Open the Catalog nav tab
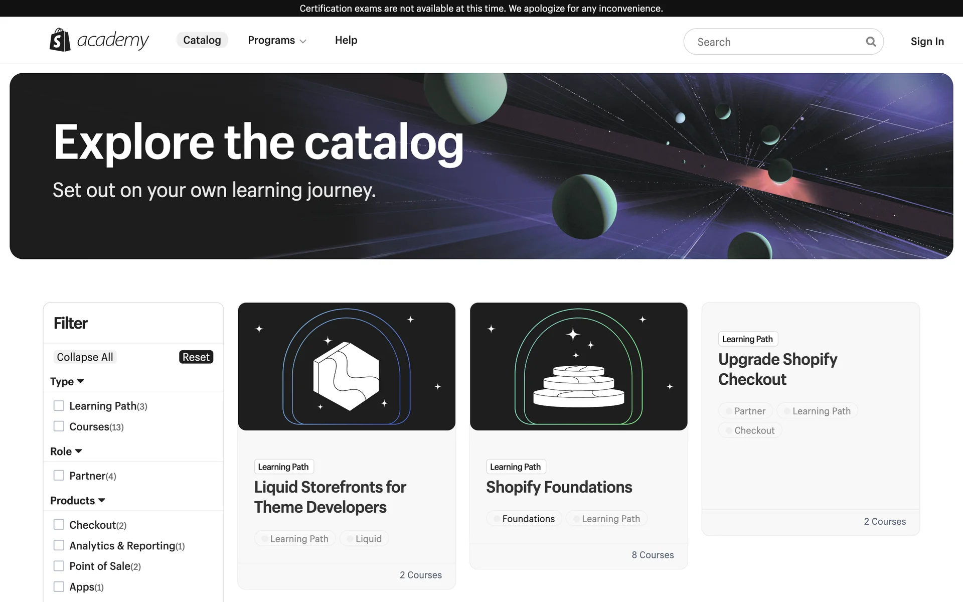The image size is (963, 602). pos(202,40)
